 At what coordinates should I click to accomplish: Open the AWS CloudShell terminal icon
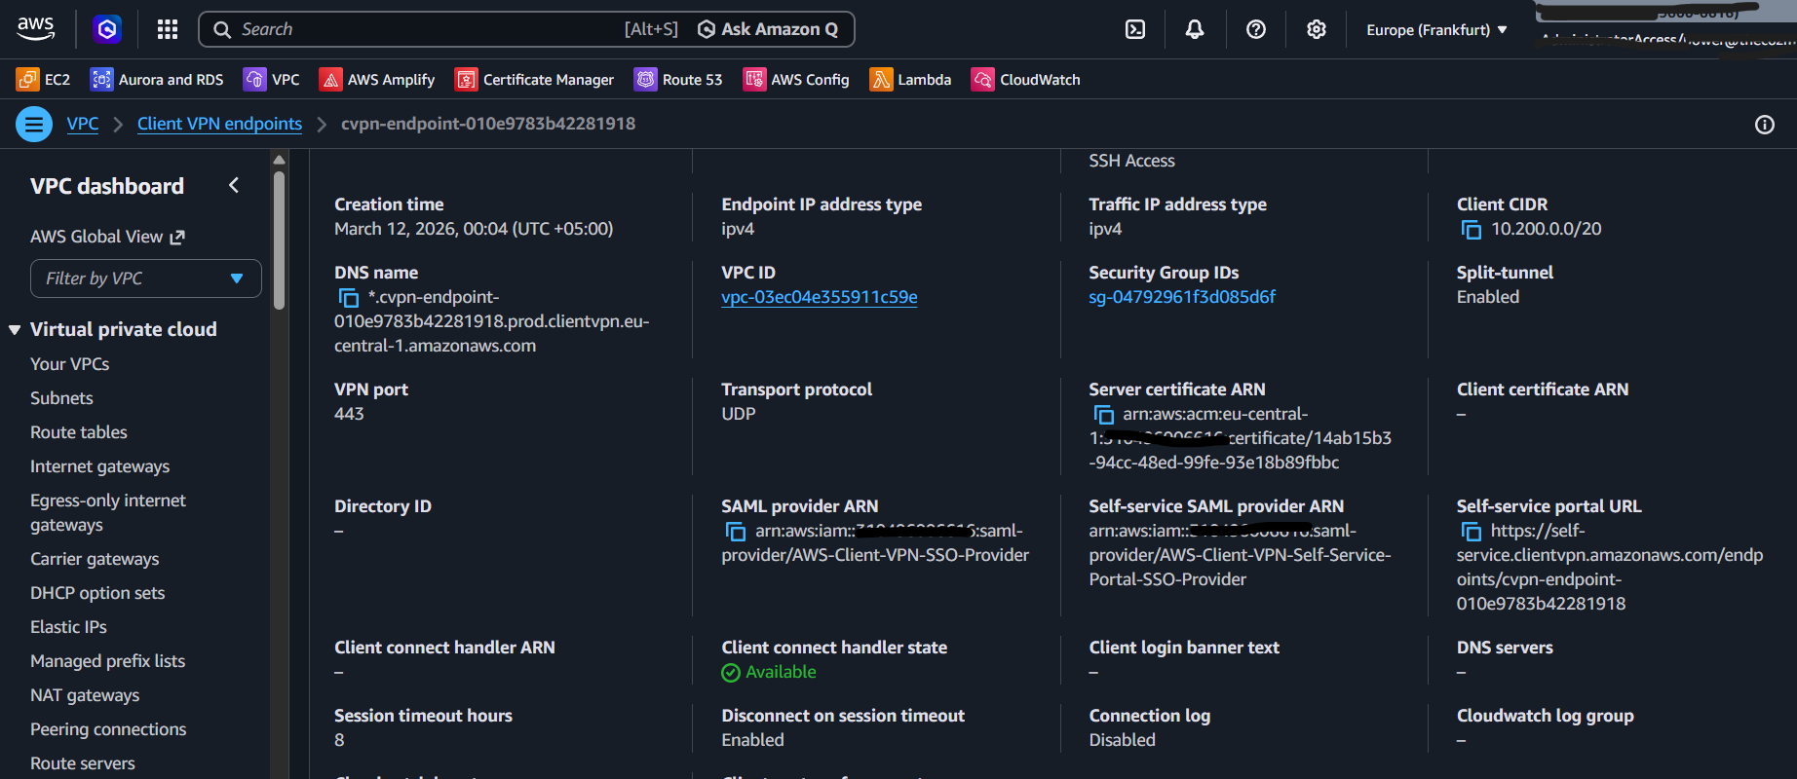(x=1135, y=29)
